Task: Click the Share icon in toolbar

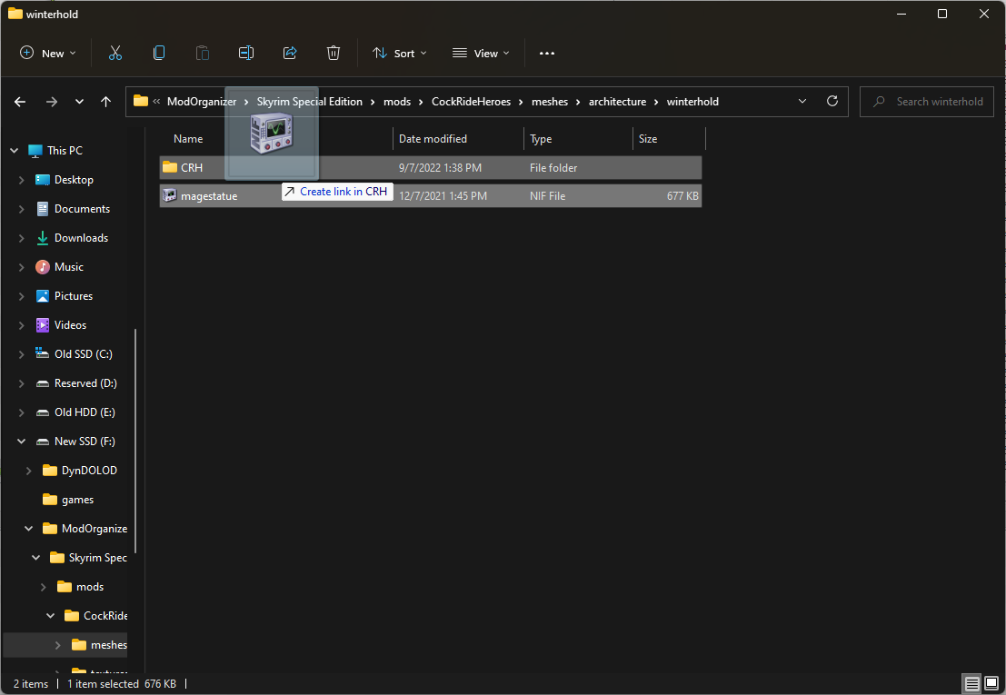Action: [289, 54]
